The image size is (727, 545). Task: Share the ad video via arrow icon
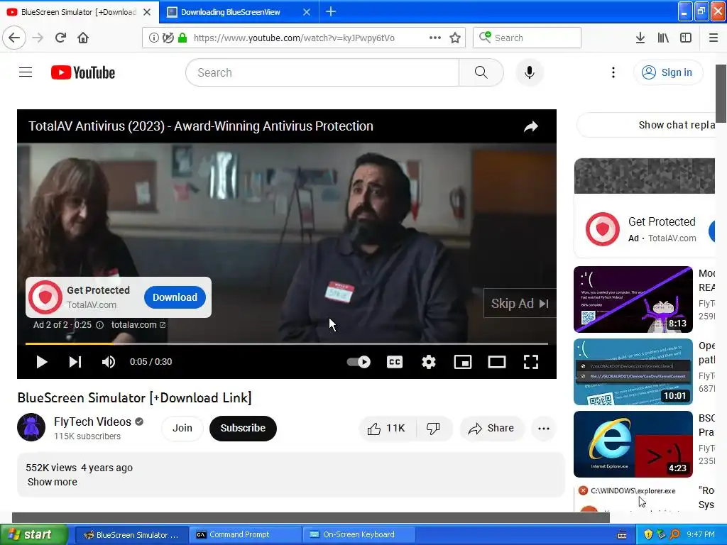tap(531, 126)
